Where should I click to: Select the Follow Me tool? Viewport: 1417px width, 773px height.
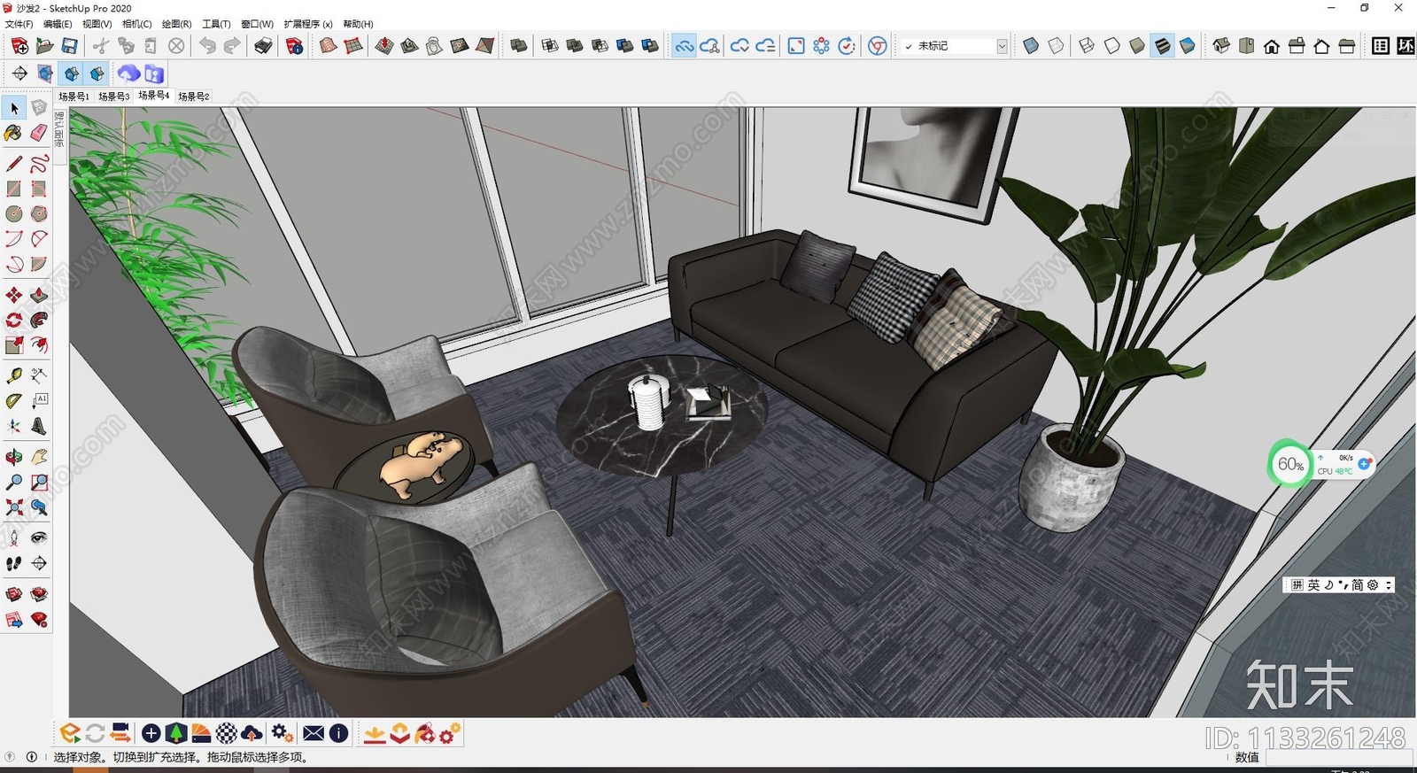(x=39, y=320)
